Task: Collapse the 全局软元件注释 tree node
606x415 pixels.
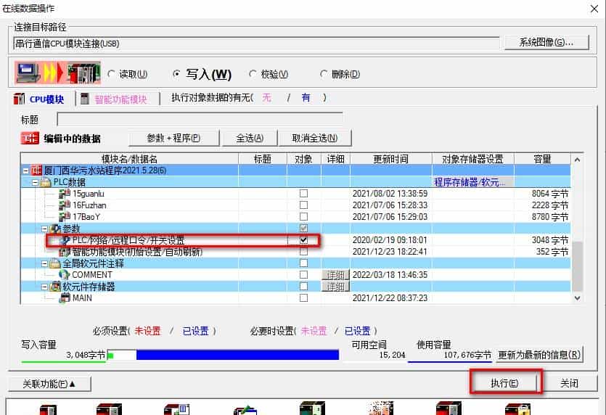Action: (x=44, y=263)
